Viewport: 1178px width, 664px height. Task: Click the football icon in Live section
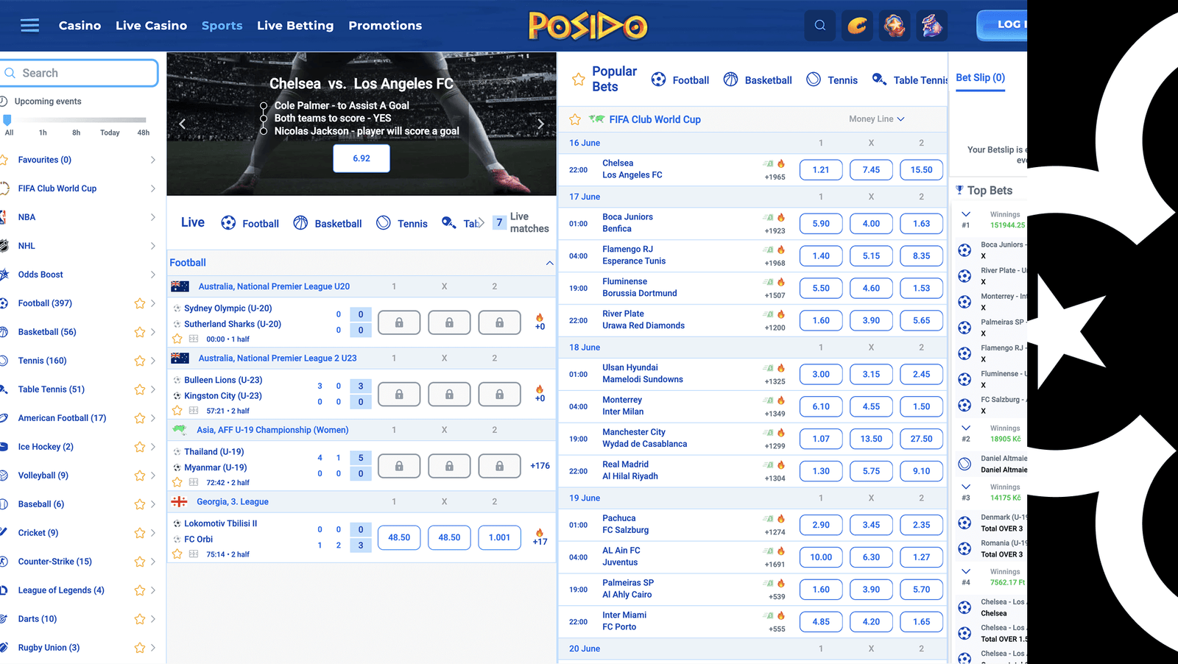click(228, 223)
